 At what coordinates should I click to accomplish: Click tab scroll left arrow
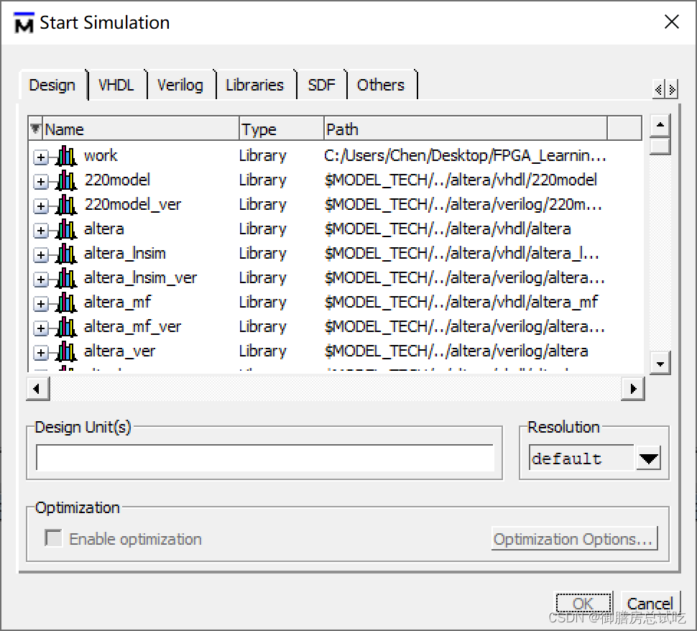[x=658, y=89]
